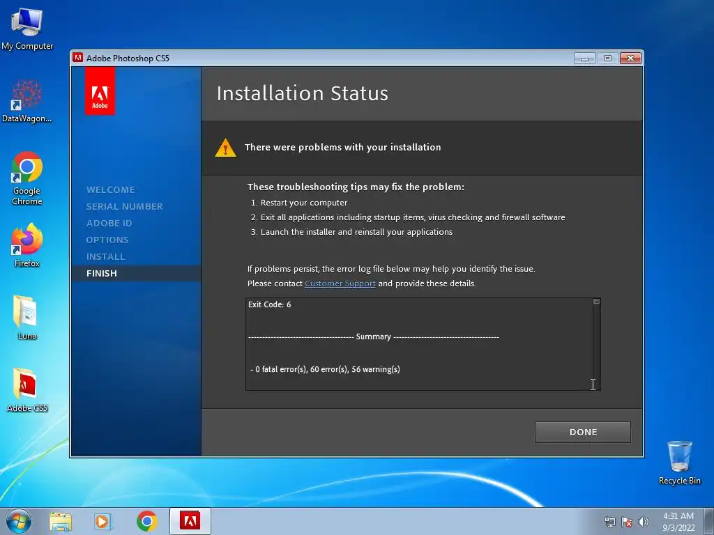Click the volume speaker icon in the tray
The image size is (714, 535).
644,522
